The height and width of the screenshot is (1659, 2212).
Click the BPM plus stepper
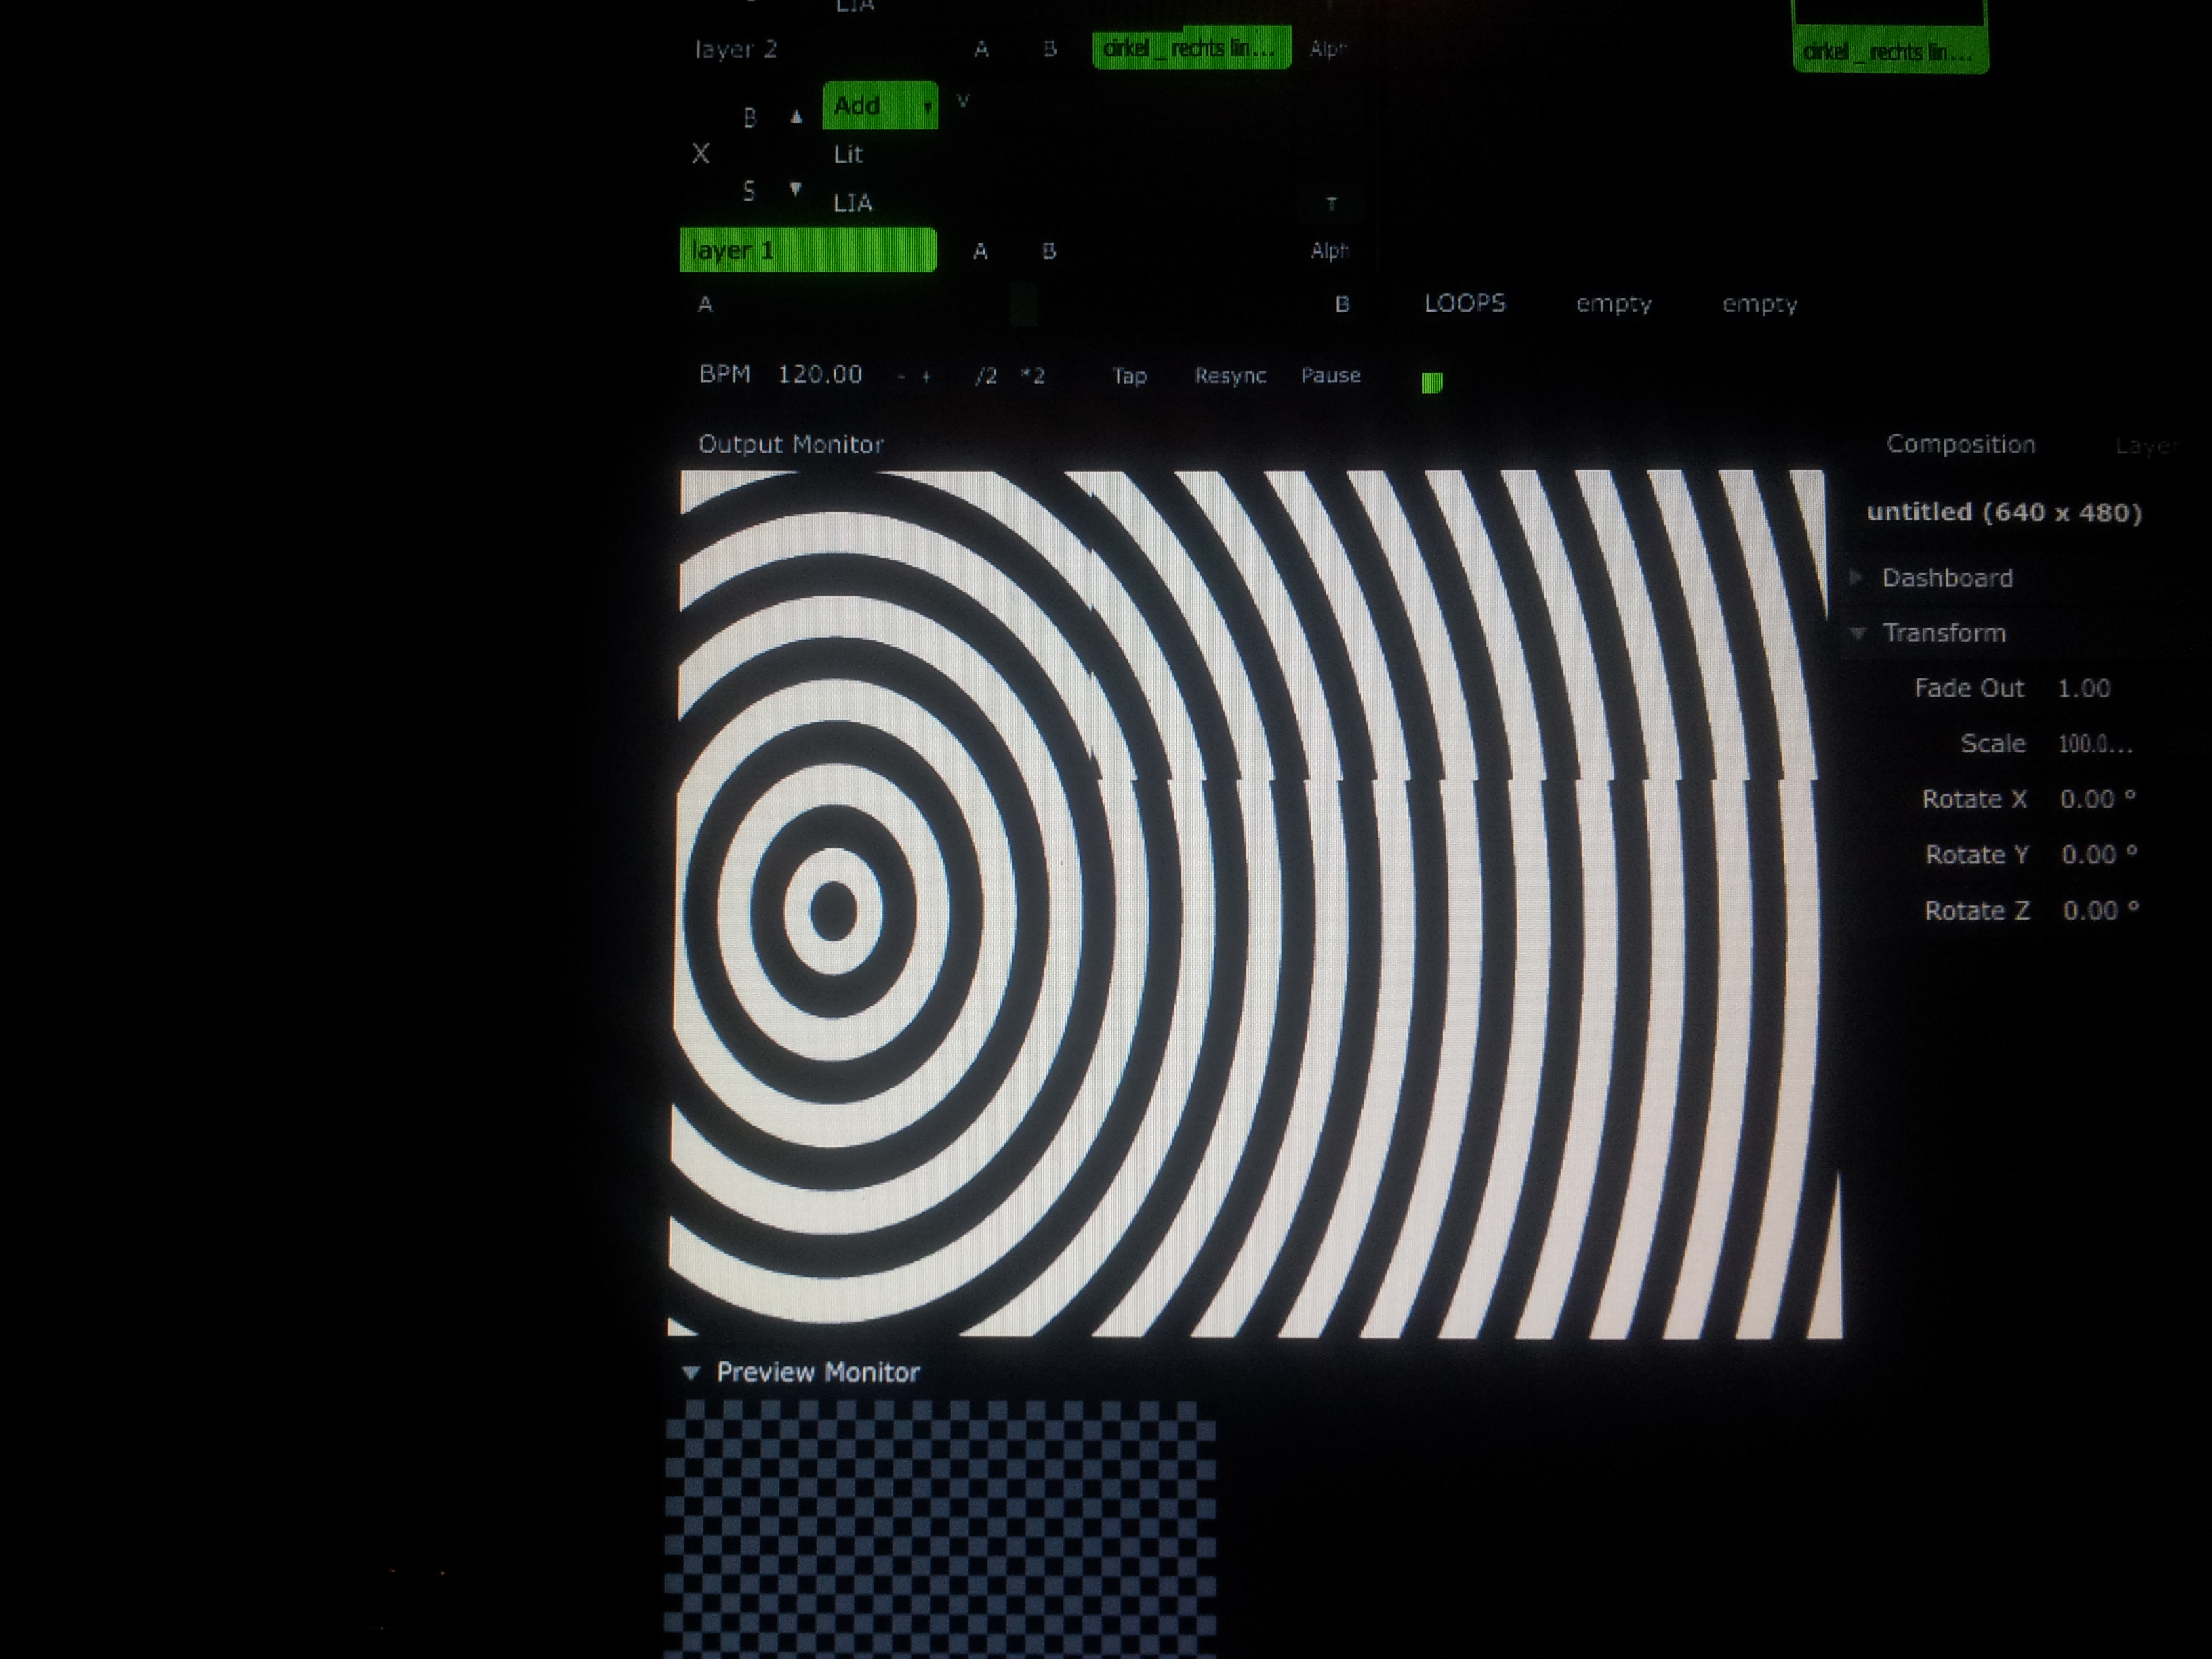click(x=927, y=377)
